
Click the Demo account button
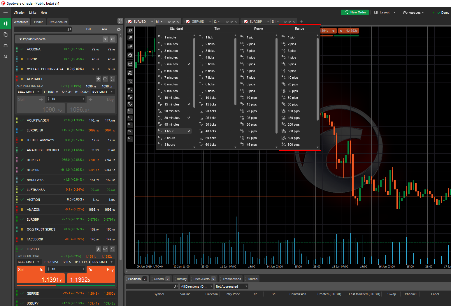coord(443,13)
